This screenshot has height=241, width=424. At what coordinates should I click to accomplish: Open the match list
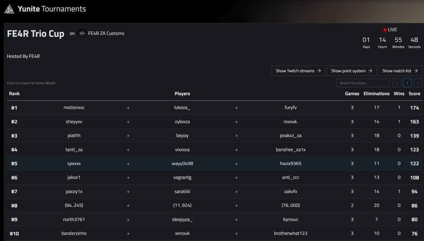click(x=400, y=71)
